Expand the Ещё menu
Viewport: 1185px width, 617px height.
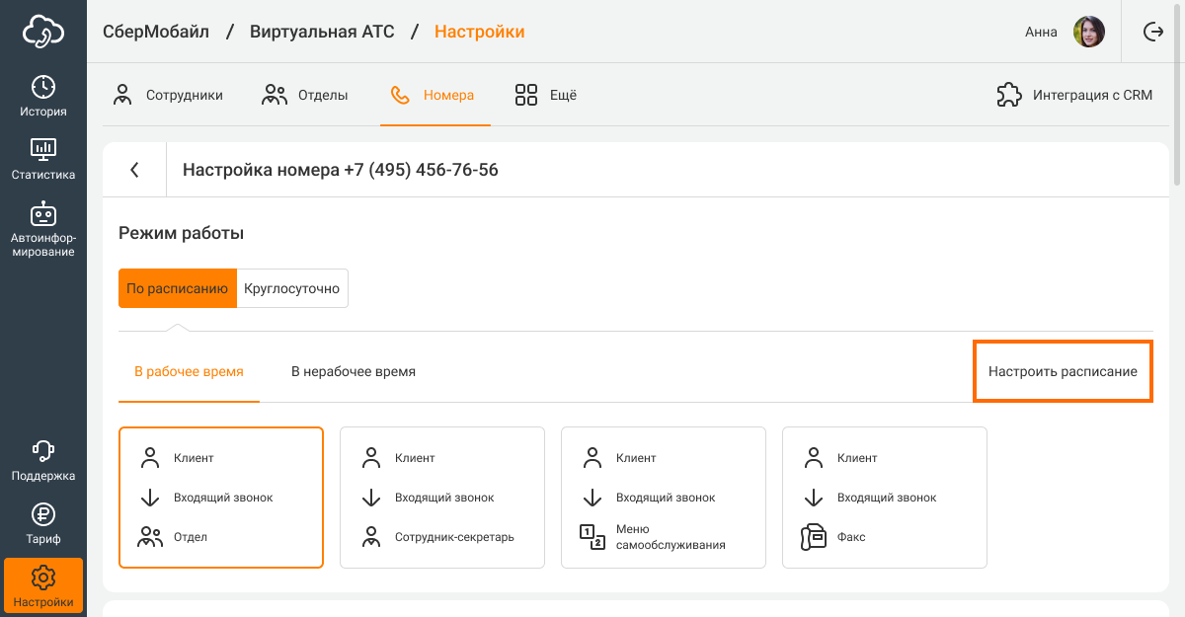coord(546,96)
